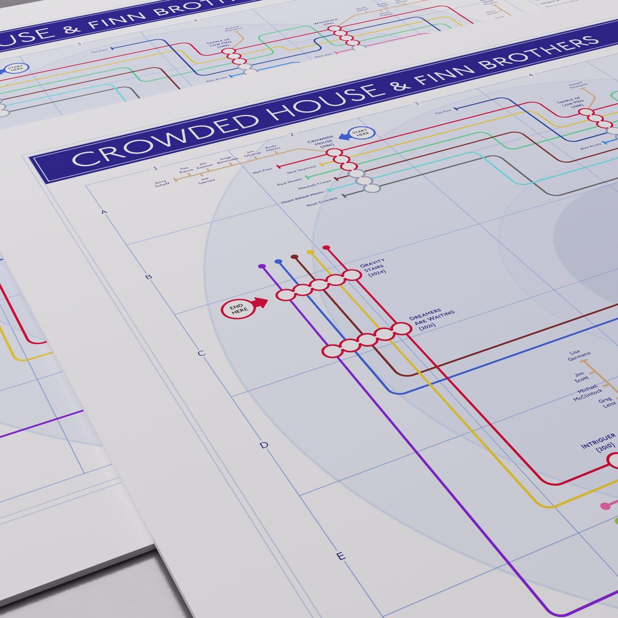This screenshot has height=618, width=618.
Task: Click the 'Greg Leisz' name label
Action: click(607, 402)
